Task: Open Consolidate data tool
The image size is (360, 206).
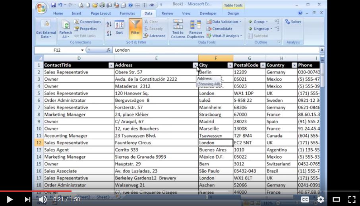Action: [219, 29]
